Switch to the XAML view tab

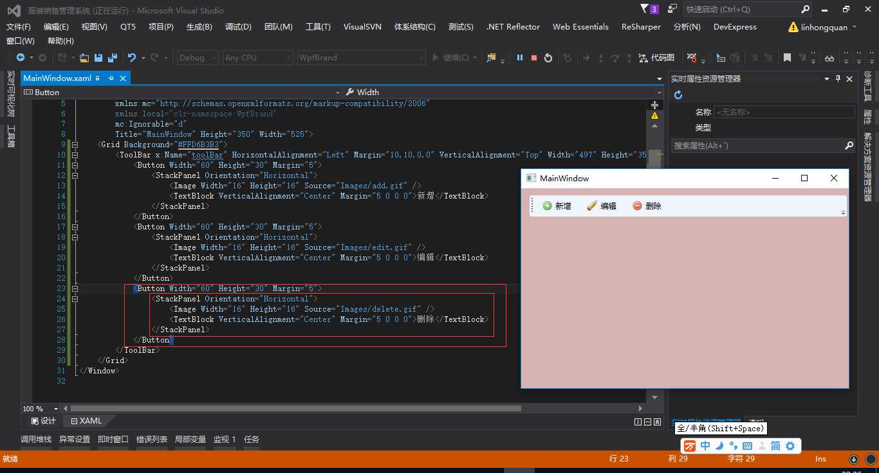pos(87,421)
